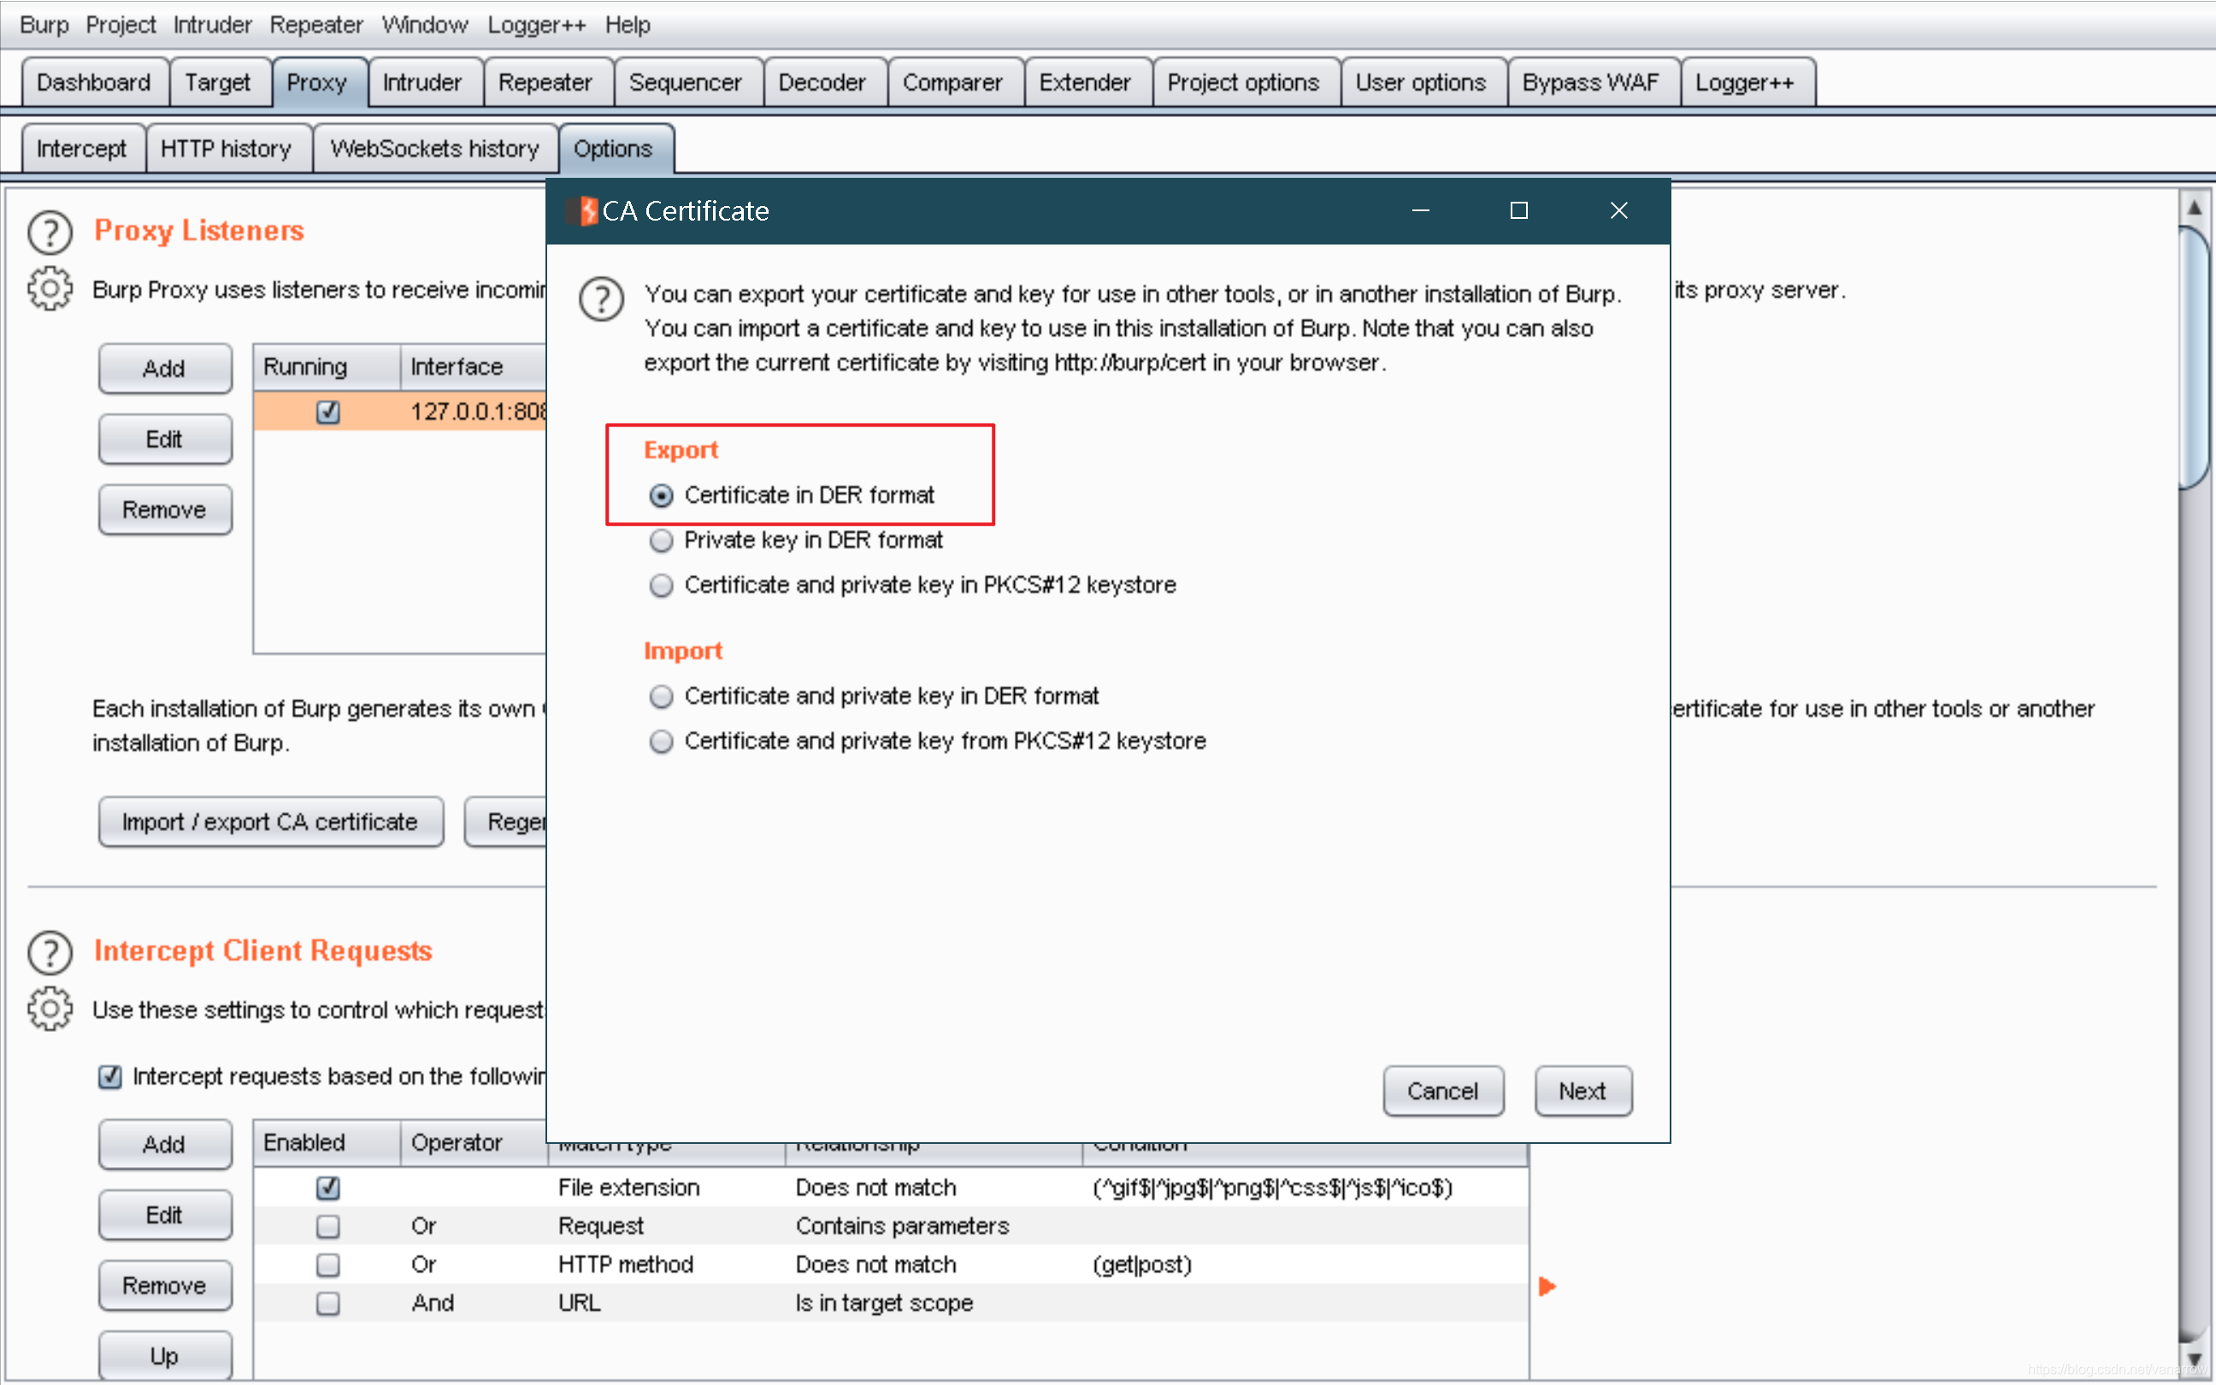Click the Proxy Listeners help question mark icon
Viewport: 2216px width, 1385px height.
tap(50, 232)
